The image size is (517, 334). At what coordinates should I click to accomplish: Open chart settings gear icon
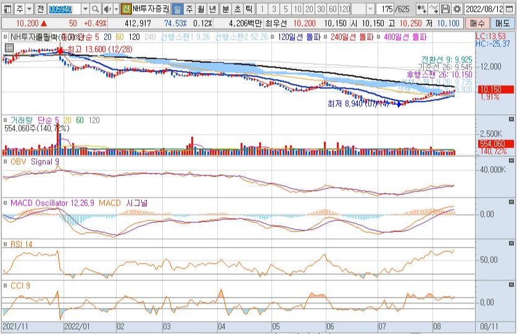click(x=457, y=9)
